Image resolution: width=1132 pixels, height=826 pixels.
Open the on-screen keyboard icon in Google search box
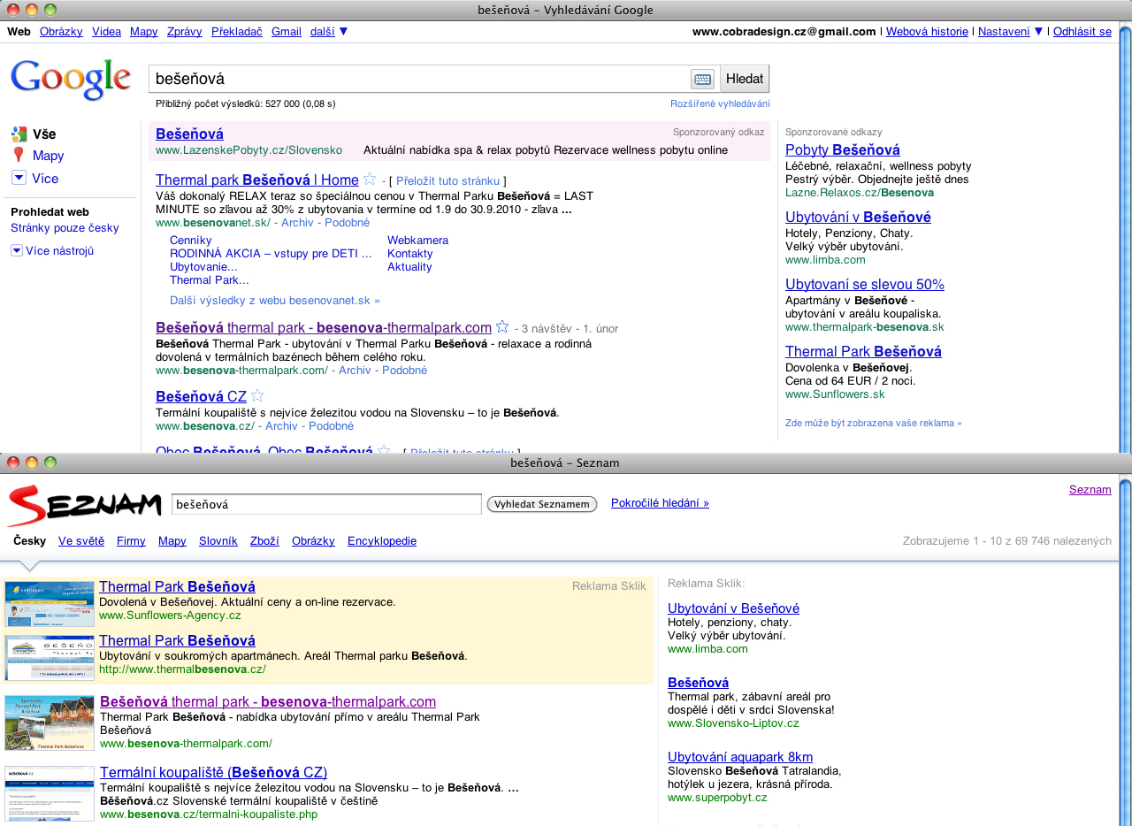tap(702, 79)
